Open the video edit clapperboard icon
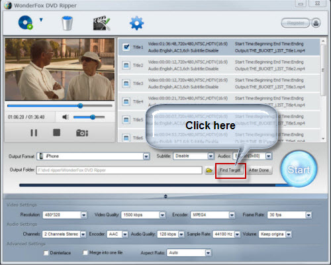The width and height of the screenshot is (331, 265). (101, 23)
